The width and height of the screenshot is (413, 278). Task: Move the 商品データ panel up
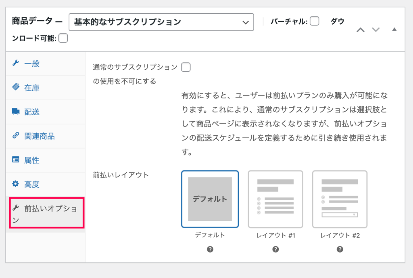click(361, 30)
